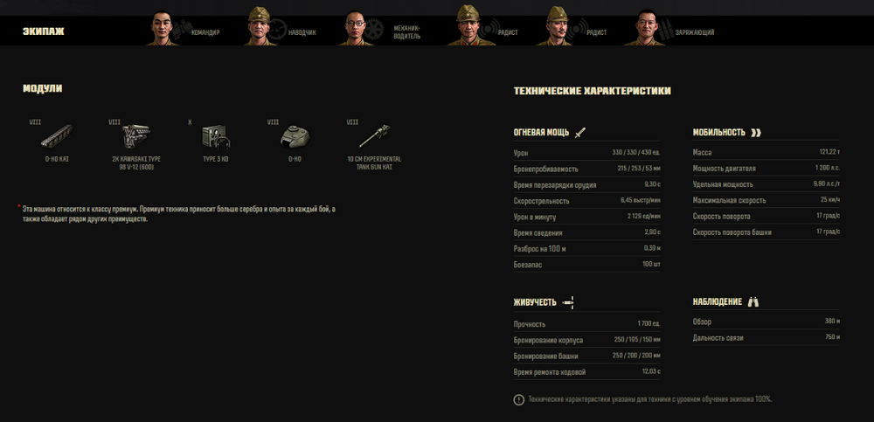Click the Обзор stat row
Viewport: 874px width, 422px height.
coord(766,322)
